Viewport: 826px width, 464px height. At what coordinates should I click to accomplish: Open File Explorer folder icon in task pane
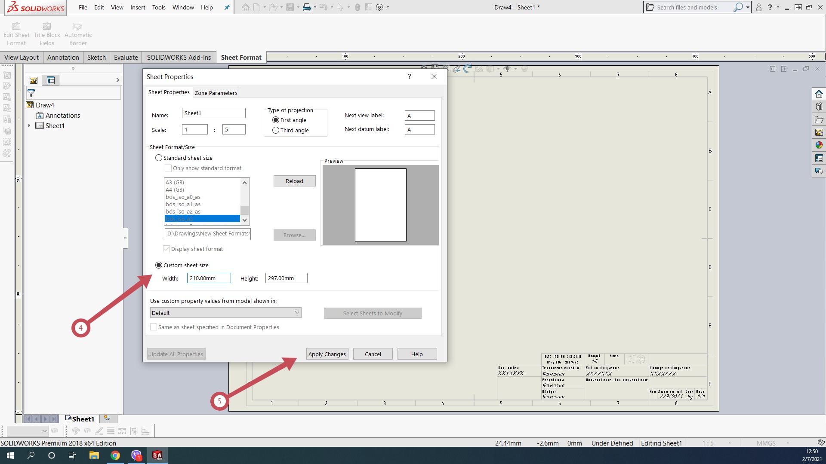click(x=819, y=119)
